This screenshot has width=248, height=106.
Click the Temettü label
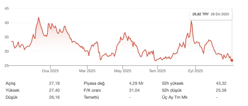[91, 97]
